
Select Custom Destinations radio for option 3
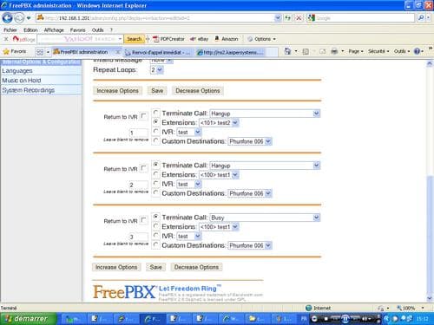155,245
